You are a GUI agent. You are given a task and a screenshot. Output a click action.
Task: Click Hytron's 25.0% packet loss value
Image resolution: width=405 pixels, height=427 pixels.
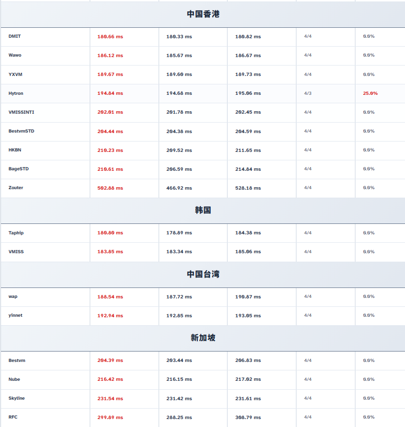pos(370,93)
